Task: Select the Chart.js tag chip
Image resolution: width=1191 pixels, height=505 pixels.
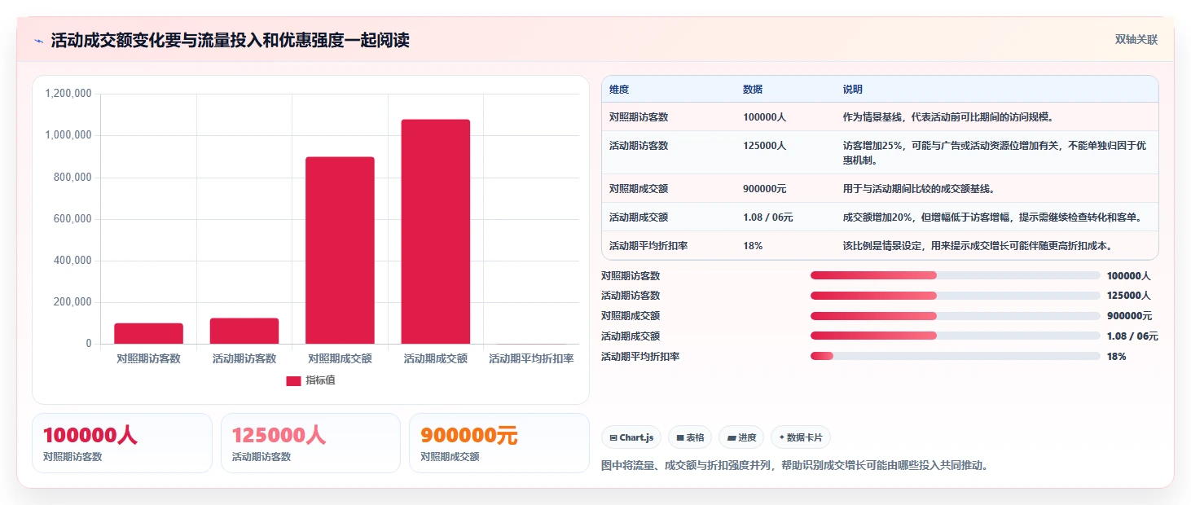Action: [x=631, y=437]
